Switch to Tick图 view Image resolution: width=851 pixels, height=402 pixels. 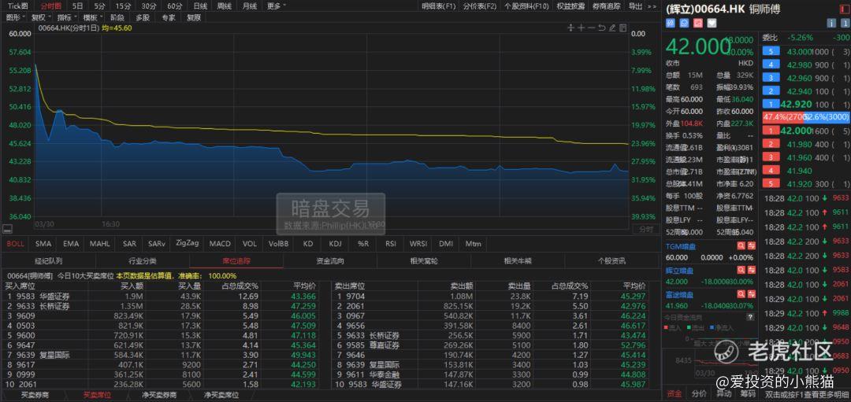[x=17, y=6]
